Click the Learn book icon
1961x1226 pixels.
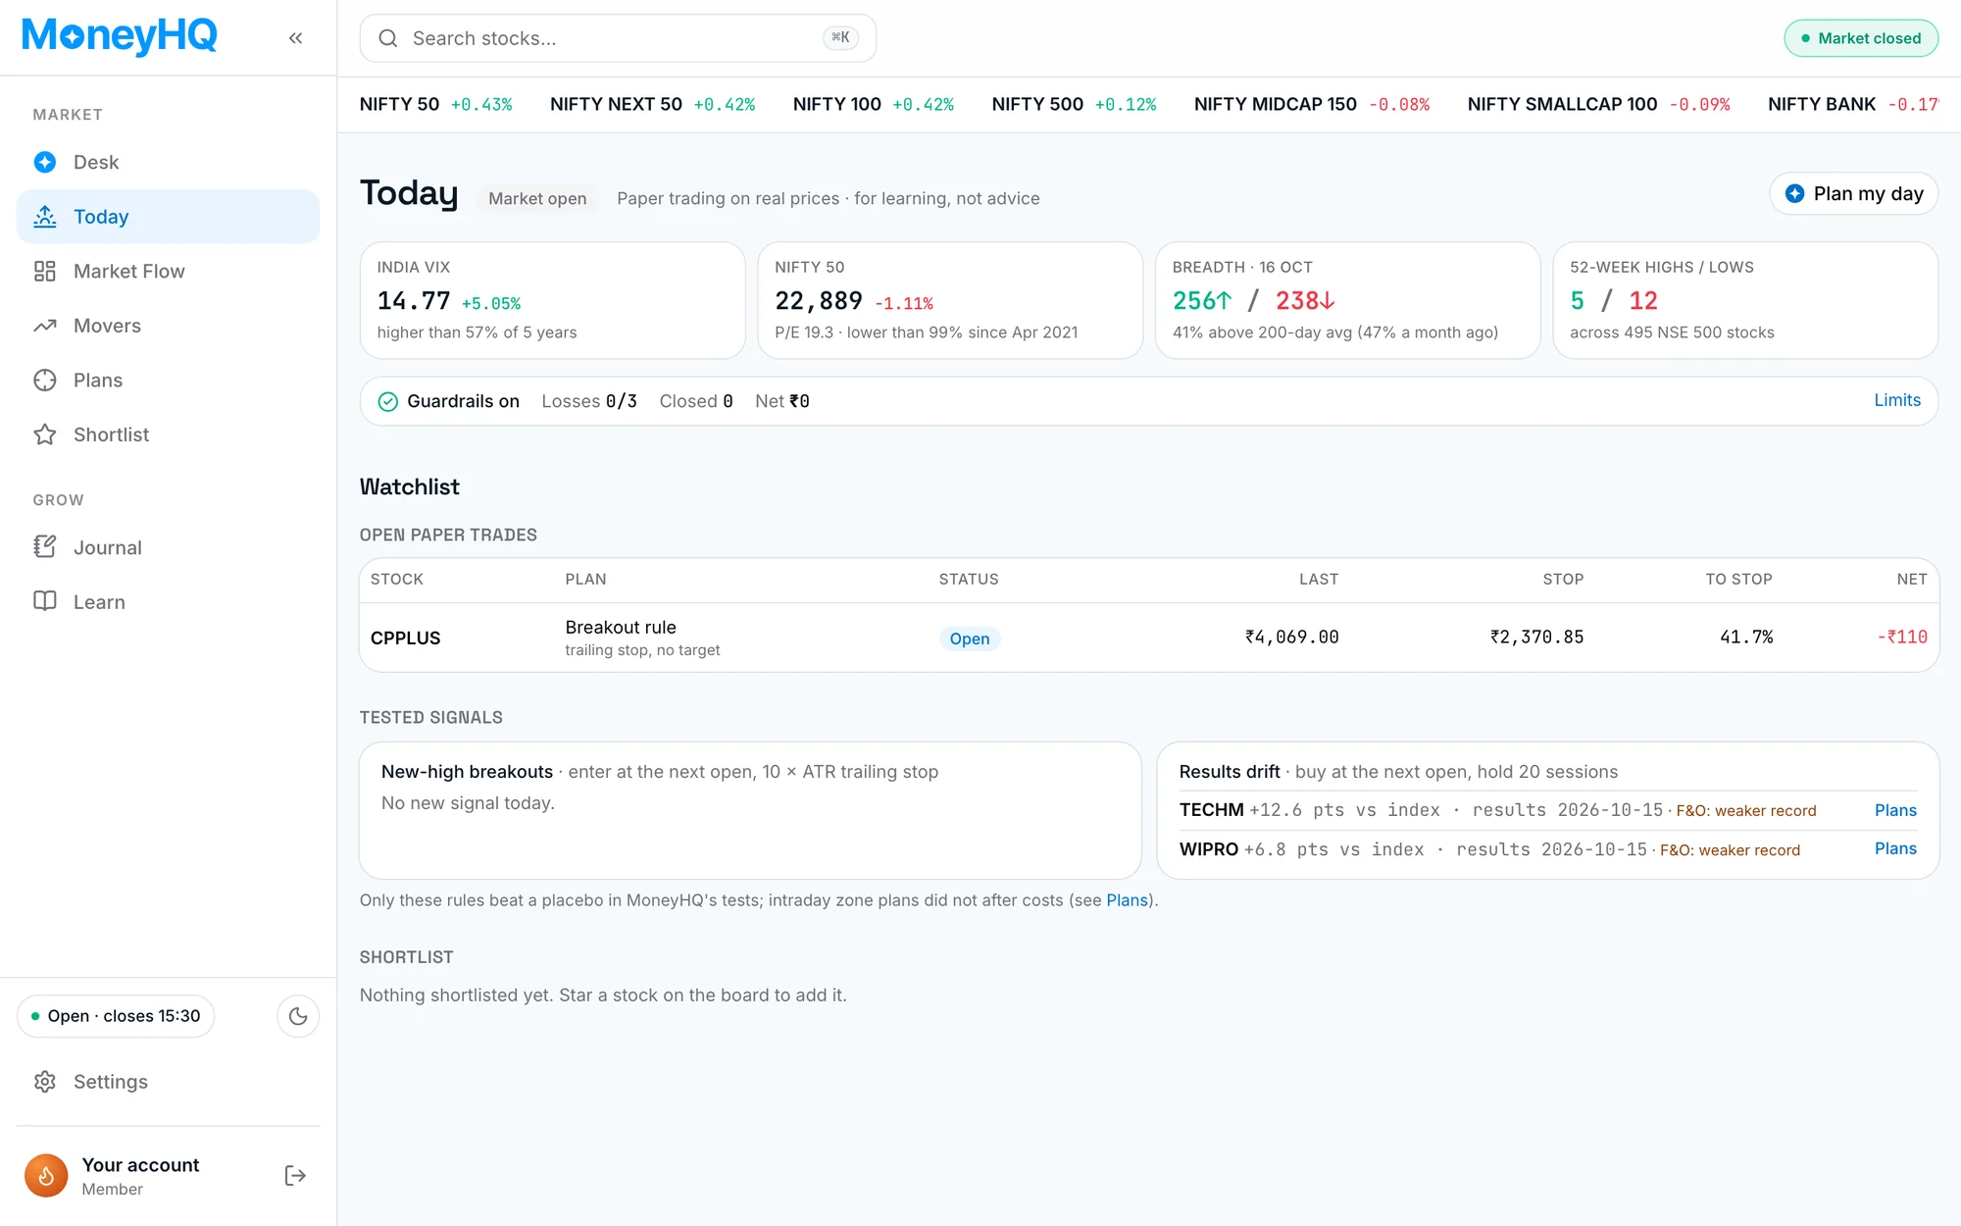pyautogui.click(x=45, y=601)
